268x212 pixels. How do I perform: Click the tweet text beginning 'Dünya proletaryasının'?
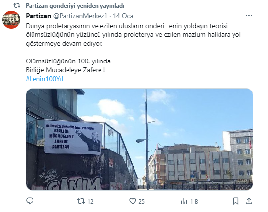coord(134,34)
